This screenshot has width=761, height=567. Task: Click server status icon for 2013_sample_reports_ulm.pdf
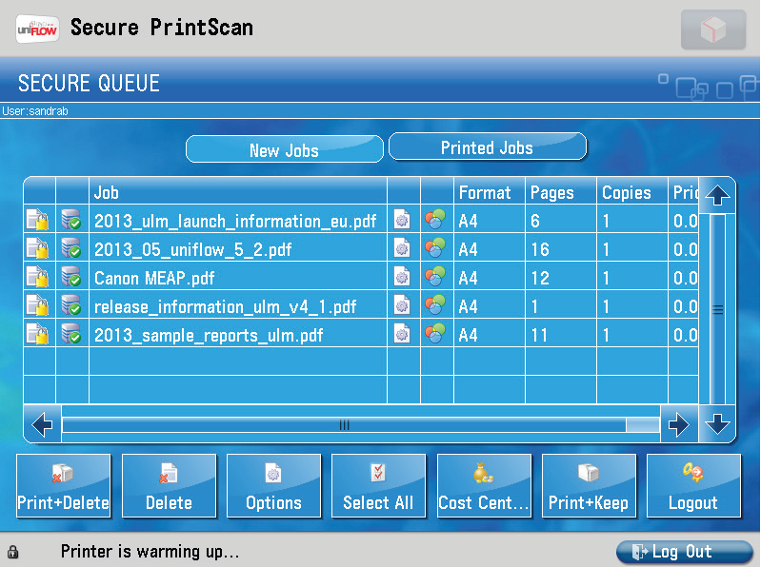[71, 334]
